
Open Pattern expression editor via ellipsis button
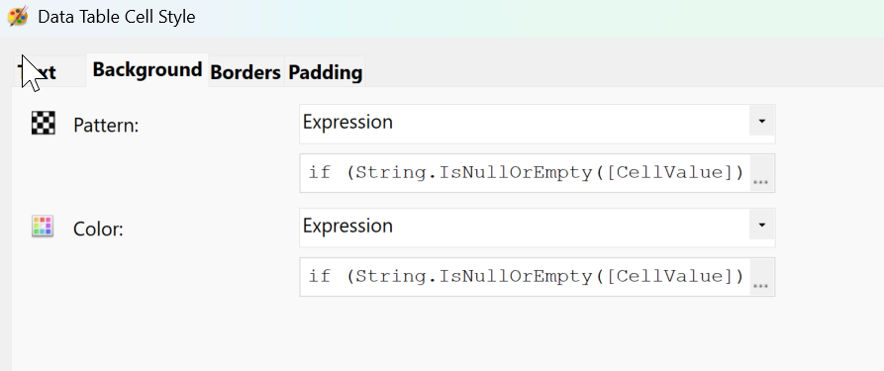(x=761, y=173)
